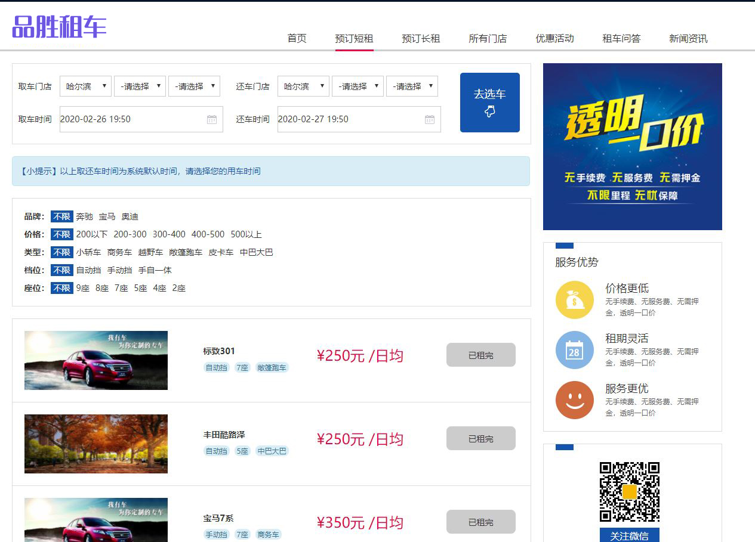Image resolution: width=755 pixels, height=542 pixels.
Task: Filter seats by 9座
Action: pos(82,288)
